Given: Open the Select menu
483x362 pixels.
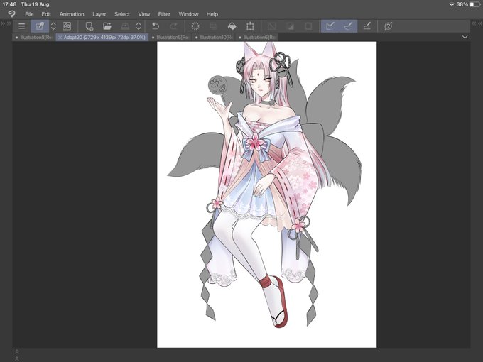Looking at the screenshot, I should (x=121, y=14).
